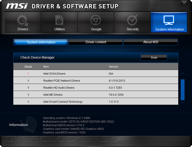The image size is (192, 147).
Task: Click V status of Intel ME Drivers
Action: (x=28, y=95)
